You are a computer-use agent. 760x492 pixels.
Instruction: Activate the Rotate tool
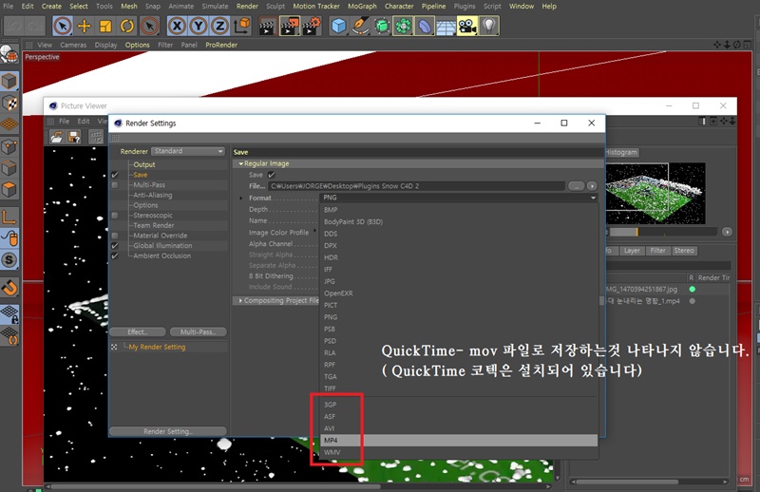[x=127, y=26]
